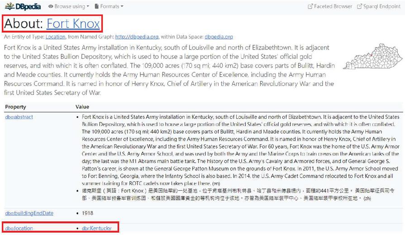Click the external link icon beside Sparql Endpoint

(359, 6)
